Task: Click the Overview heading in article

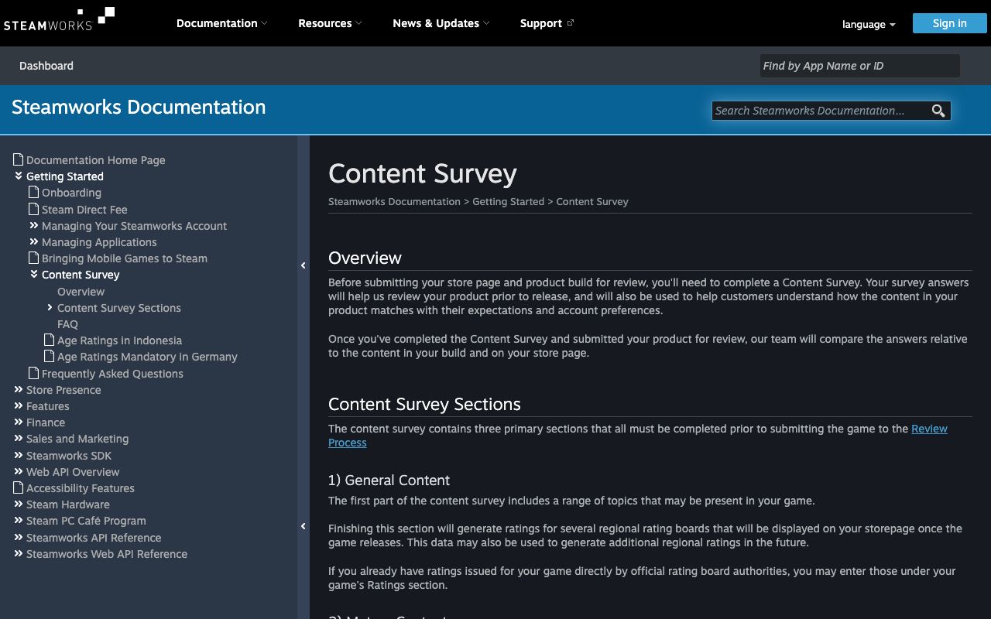Action: [x=365, y=258]
